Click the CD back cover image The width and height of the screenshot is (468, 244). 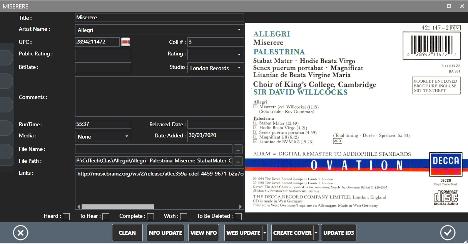(356, 117)
